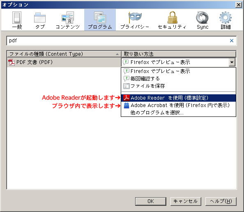This screenshot has width=244, height=212.
Task: Open the コンテンツ (Content) panel icon
Action: coord(67,20)
